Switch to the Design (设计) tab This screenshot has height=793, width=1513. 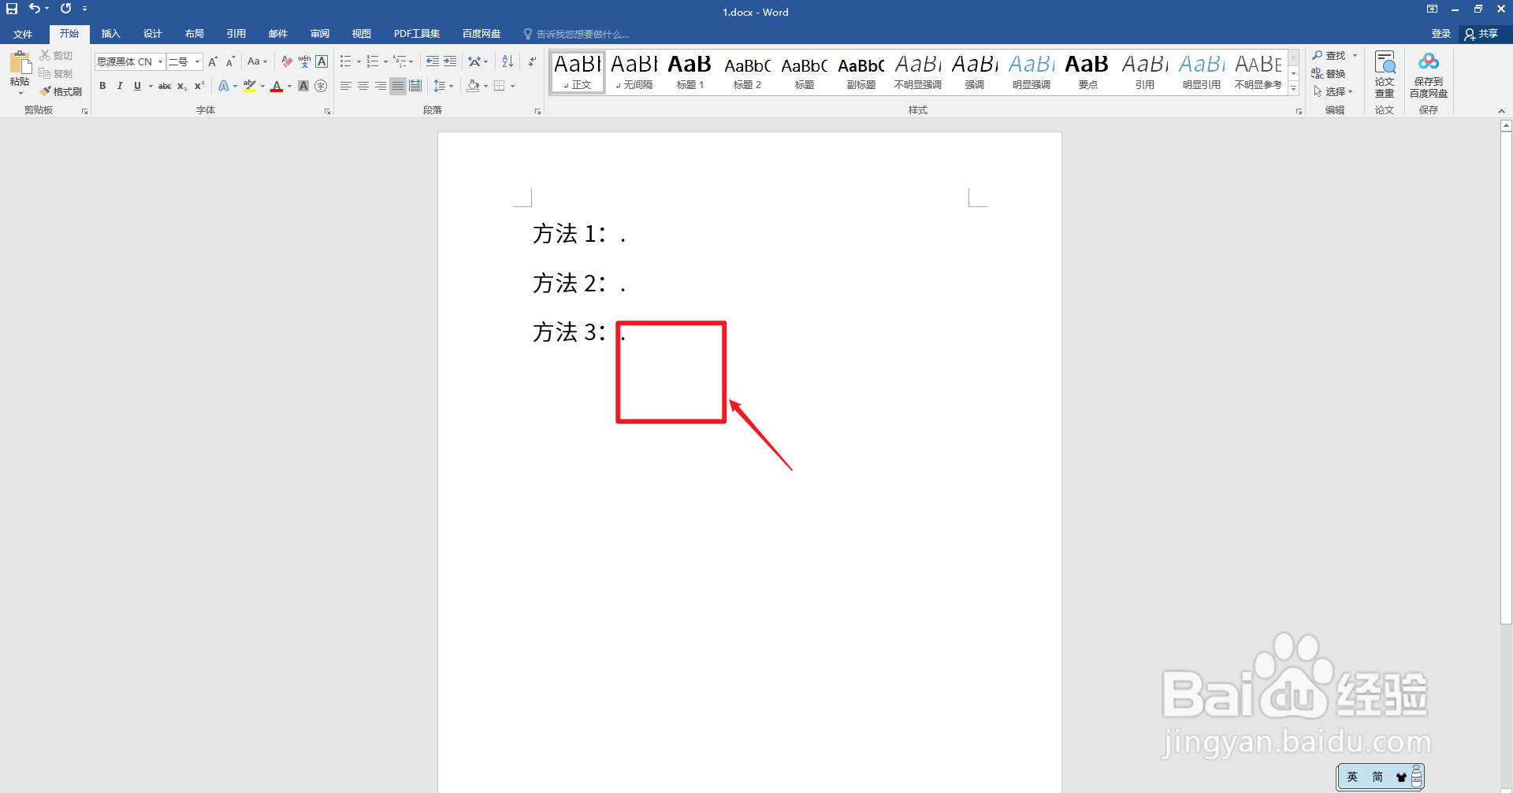click(x=152, y=34)
